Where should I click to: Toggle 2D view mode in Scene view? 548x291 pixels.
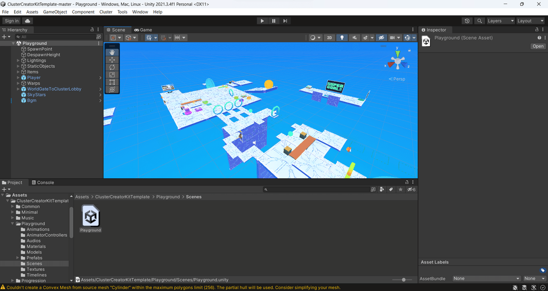pyautogui.click(x=329, y=37)
